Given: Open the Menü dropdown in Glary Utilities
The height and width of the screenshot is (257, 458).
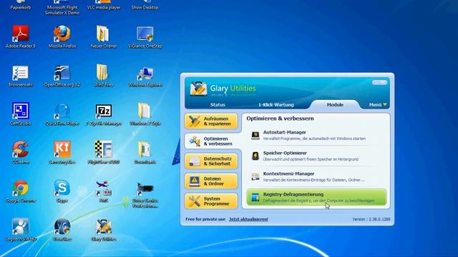Looking at the screenshot, I should click(x=378, y=105).
